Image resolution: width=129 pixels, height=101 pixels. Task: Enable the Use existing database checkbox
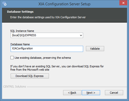tap(12, 58)
